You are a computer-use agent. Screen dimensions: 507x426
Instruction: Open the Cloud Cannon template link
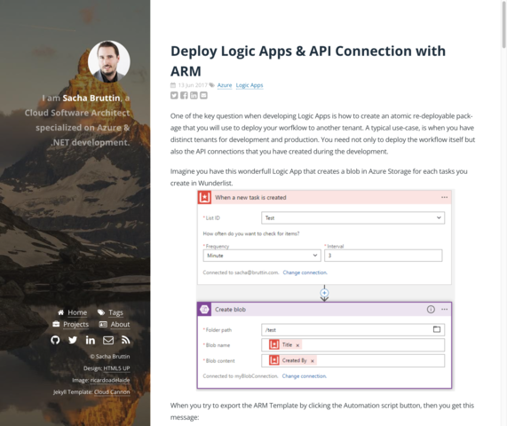pos(112,392)
